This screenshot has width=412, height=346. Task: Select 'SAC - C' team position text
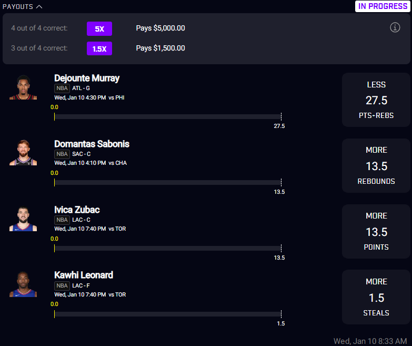point(82,154)
